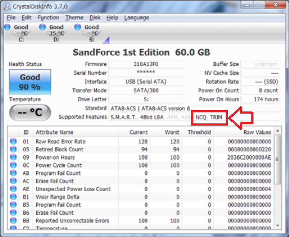The width and height of the screenshot is (289, 237).
Task: Open the Disk menu
Action: pos(95,18)
